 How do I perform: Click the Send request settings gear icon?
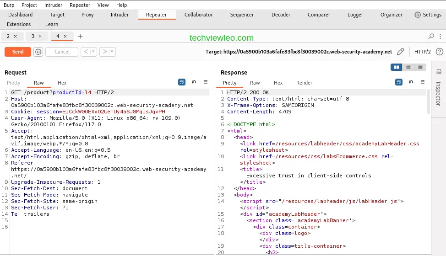(x=38, y=52)
